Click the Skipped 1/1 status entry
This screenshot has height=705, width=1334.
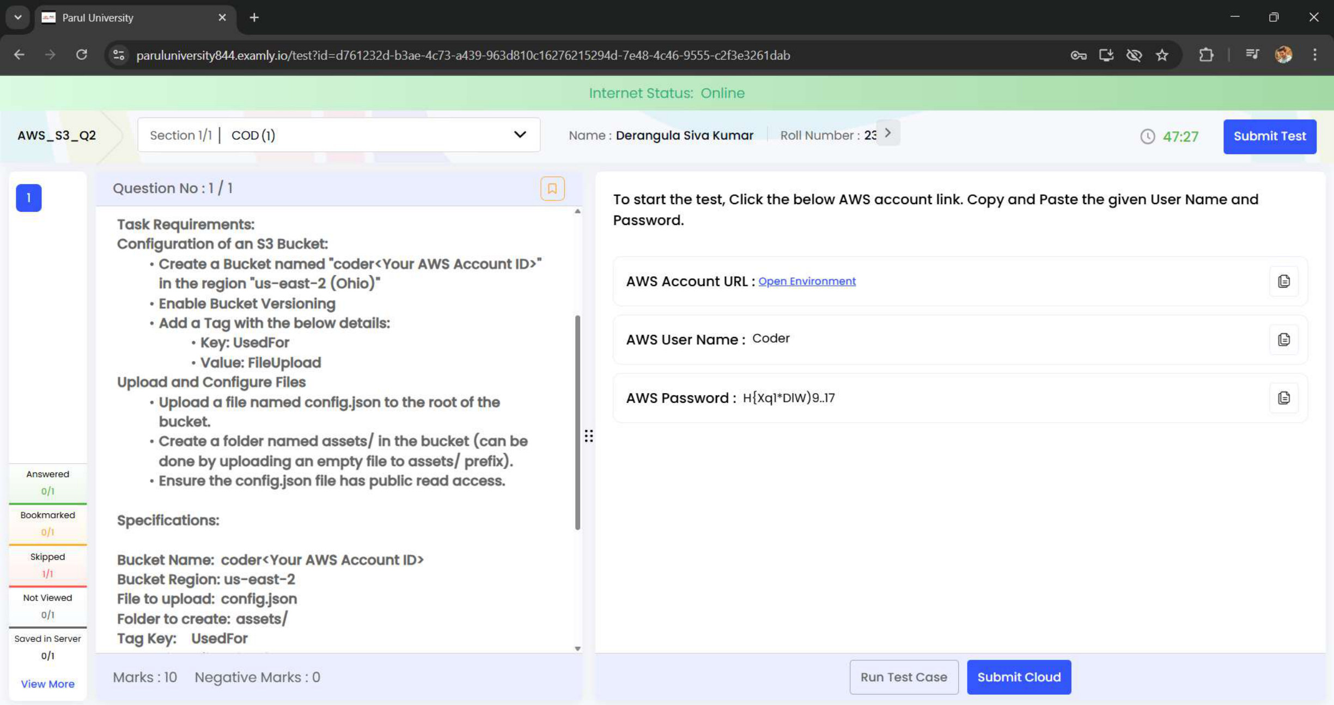(47, 565)
